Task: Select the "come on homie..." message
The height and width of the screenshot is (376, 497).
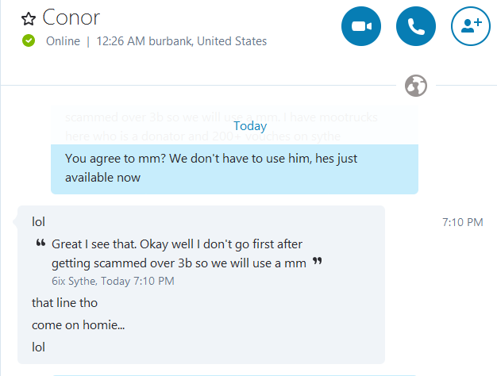Action: (x=78, y=324)
